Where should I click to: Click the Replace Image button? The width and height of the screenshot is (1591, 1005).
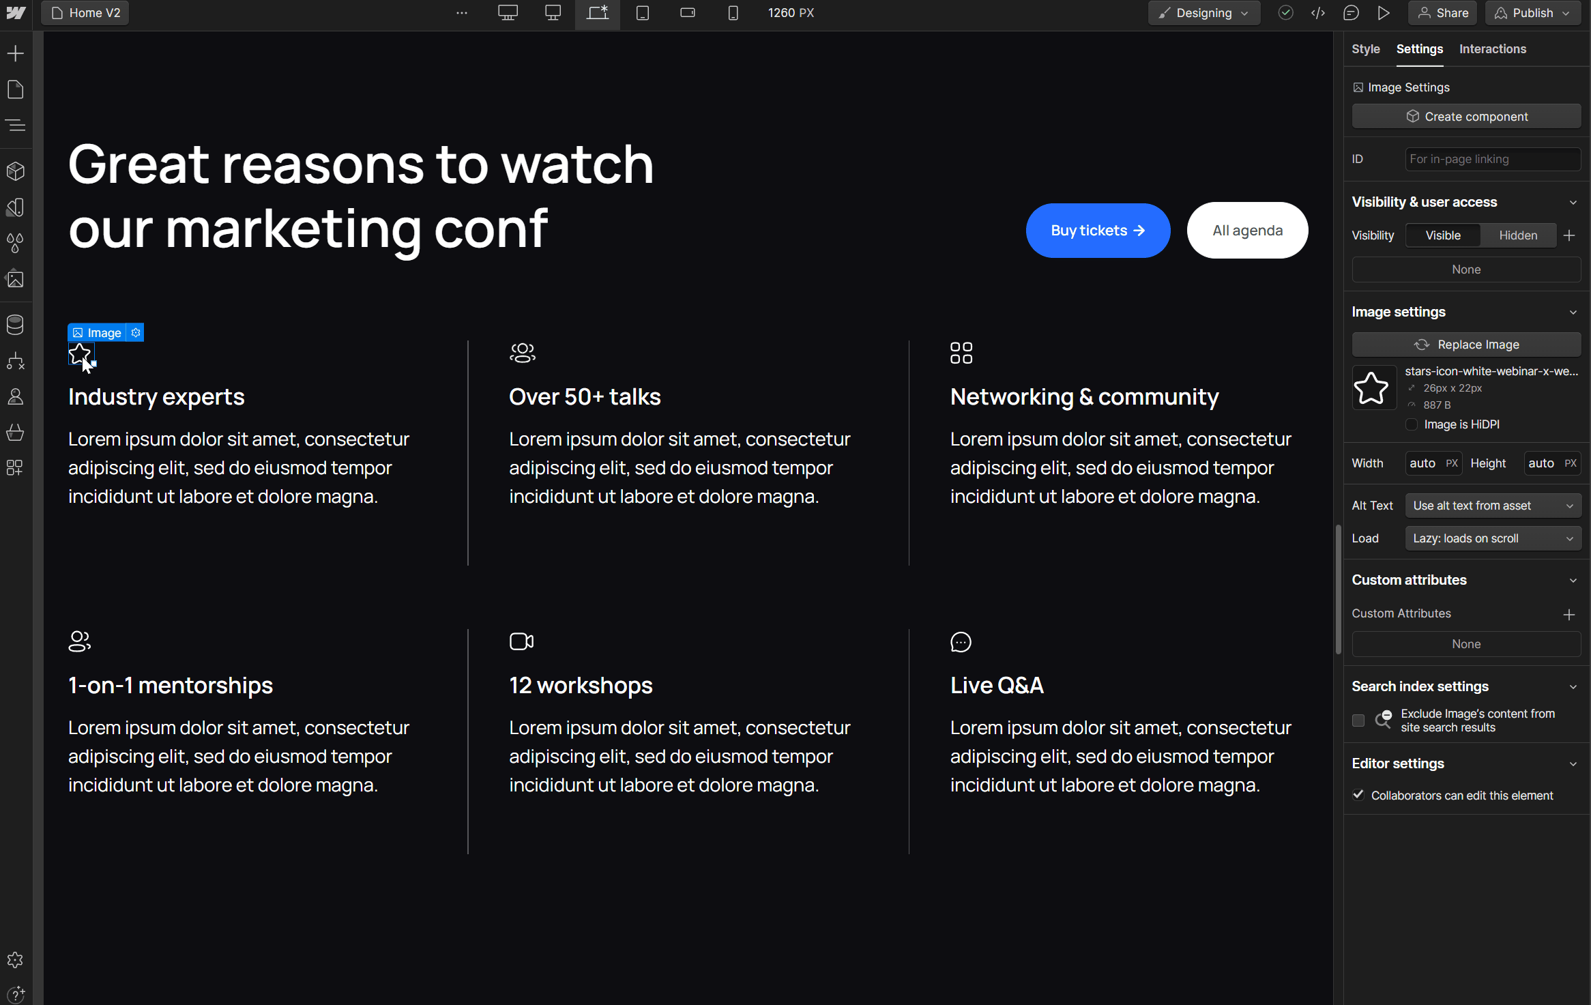1466,345
